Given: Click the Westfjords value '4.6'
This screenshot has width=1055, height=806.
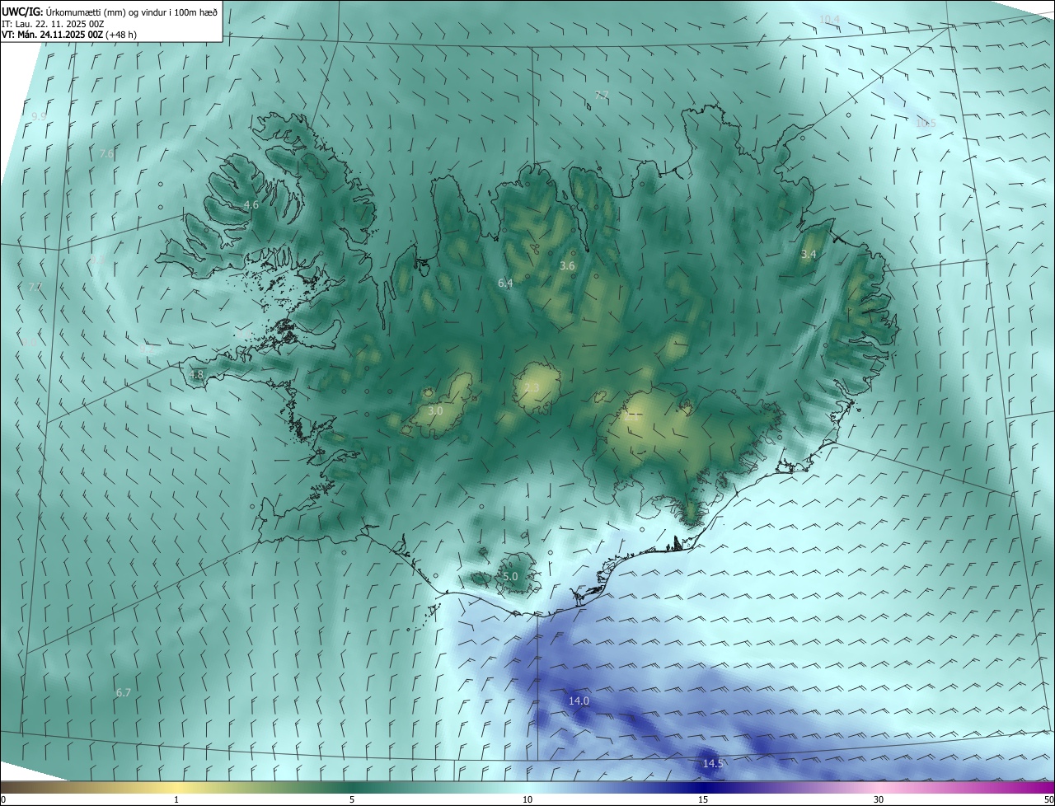Looking at the screenshot, I should (x=251, y=204).
